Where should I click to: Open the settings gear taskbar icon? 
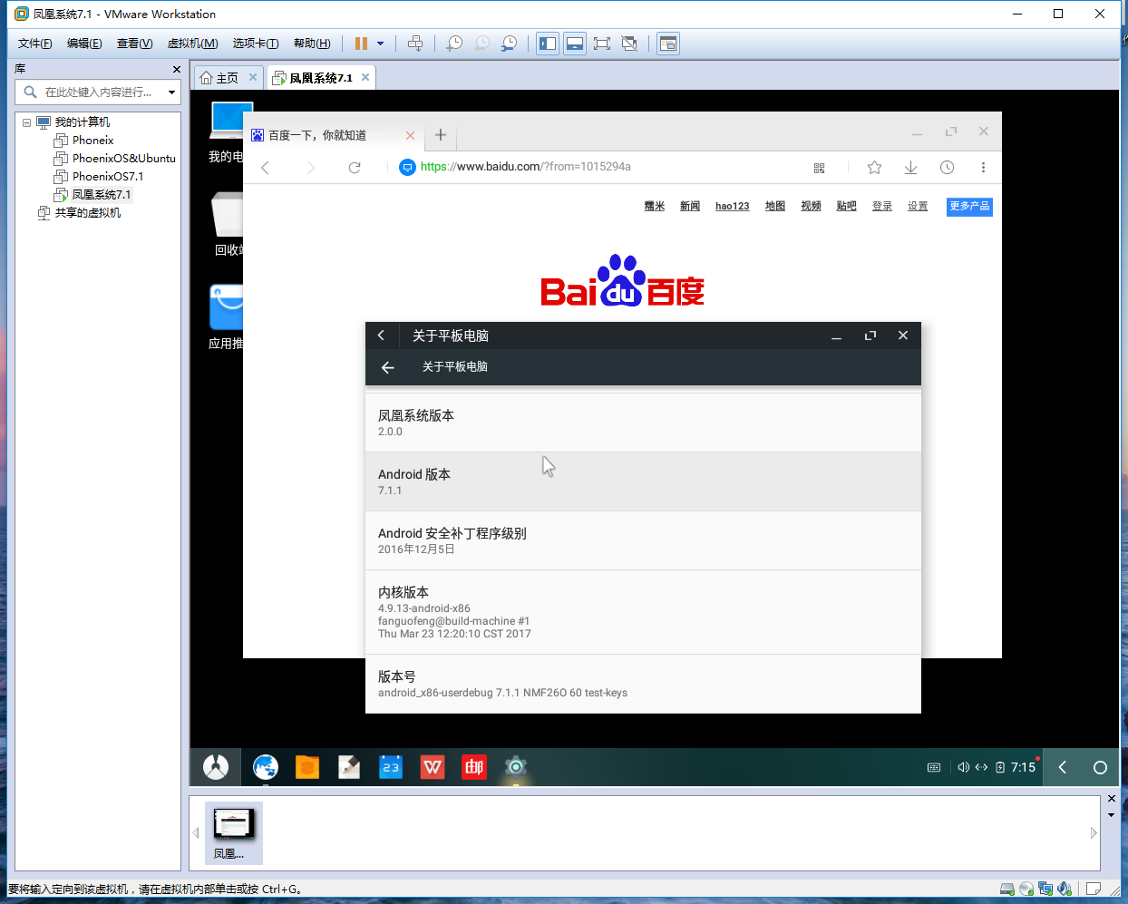point(516,767)
